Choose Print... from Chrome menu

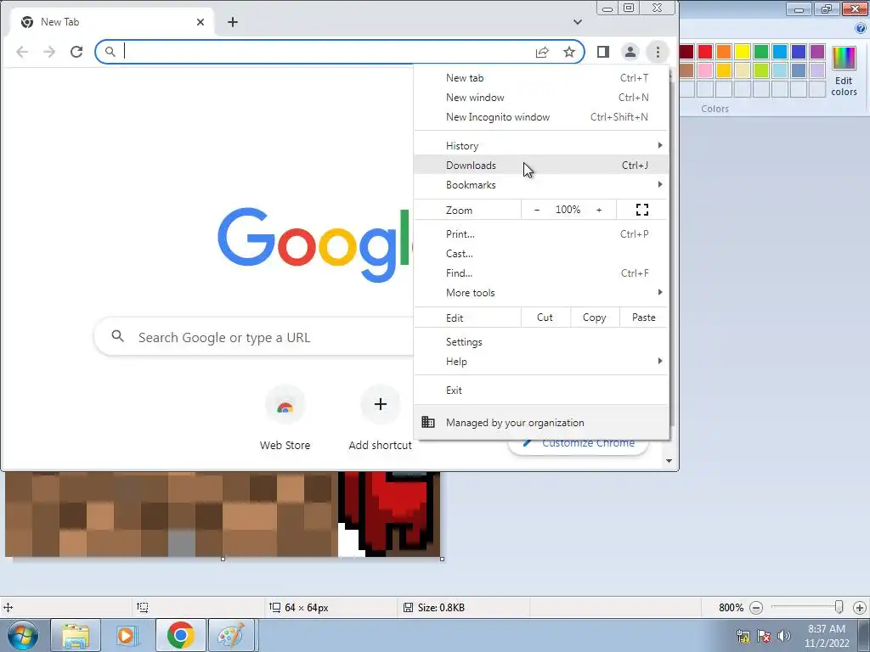[541, 234]
